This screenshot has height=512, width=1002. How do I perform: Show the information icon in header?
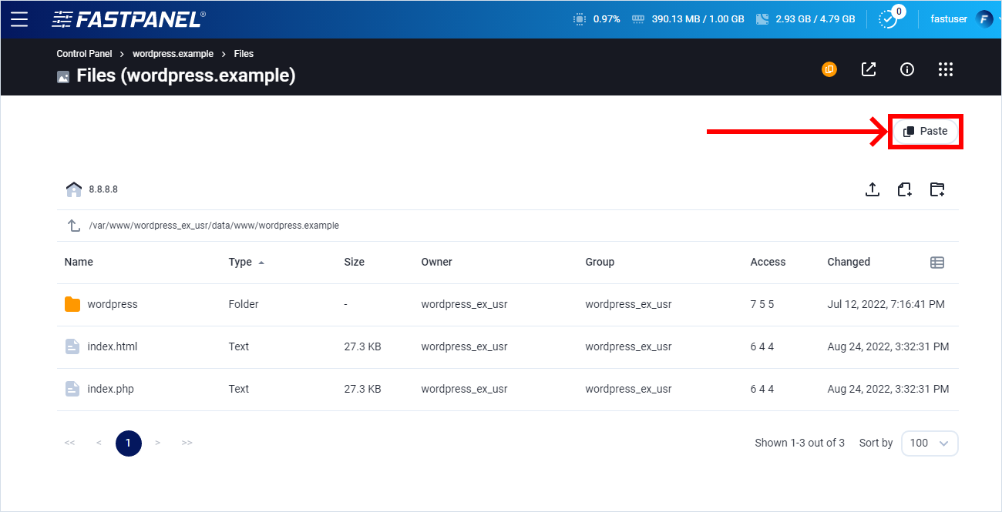click(x=907, y=69)
